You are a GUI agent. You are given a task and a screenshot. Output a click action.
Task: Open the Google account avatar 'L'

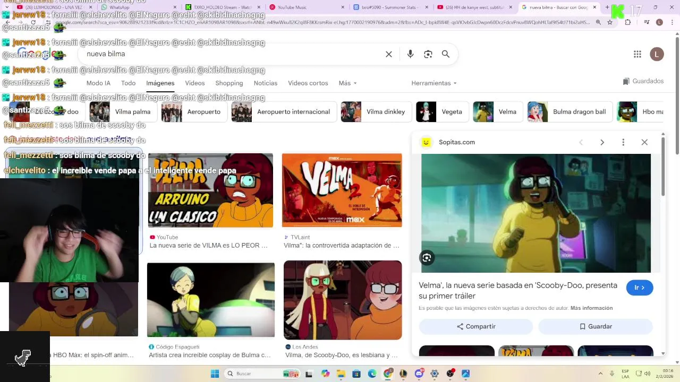pos(657,54)
